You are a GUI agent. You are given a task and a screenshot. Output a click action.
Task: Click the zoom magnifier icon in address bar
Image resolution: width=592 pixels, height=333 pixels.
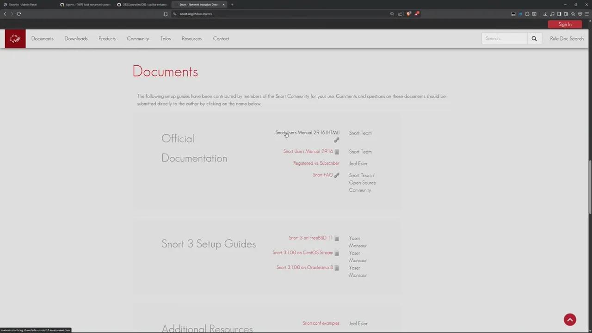coord(392,14)
